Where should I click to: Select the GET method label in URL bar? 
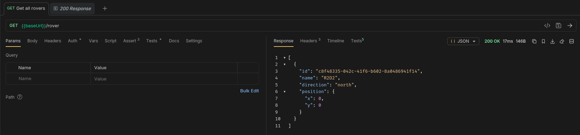(14, 26)
